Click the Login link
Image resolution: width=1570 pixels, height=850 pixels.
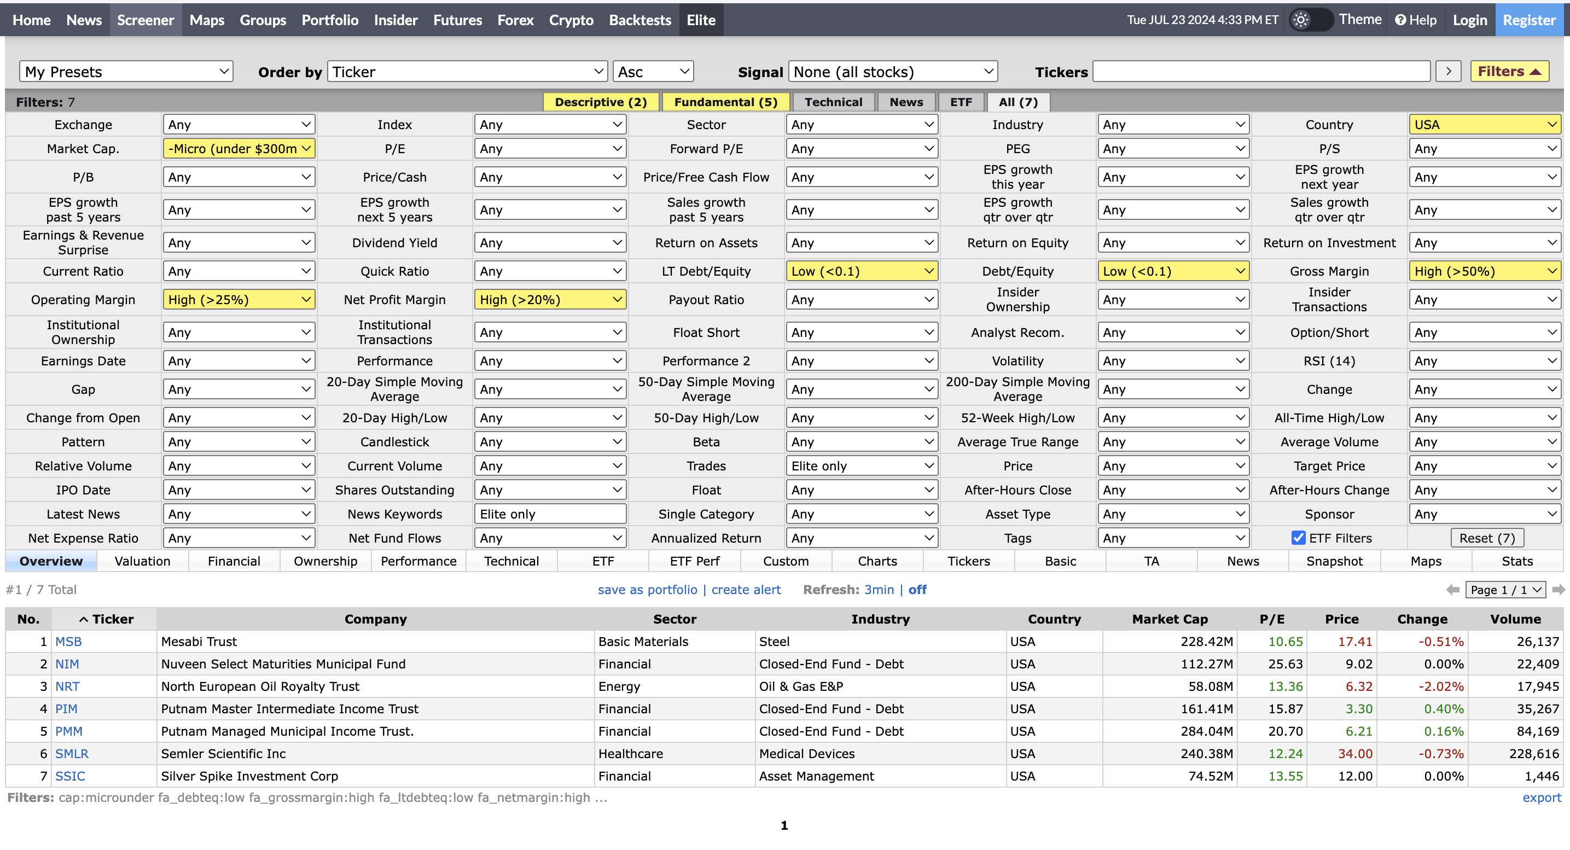(1469, 20)
